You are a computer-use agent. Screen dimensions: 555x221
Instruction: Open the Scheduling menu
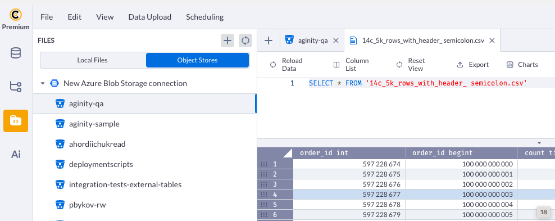204,17
